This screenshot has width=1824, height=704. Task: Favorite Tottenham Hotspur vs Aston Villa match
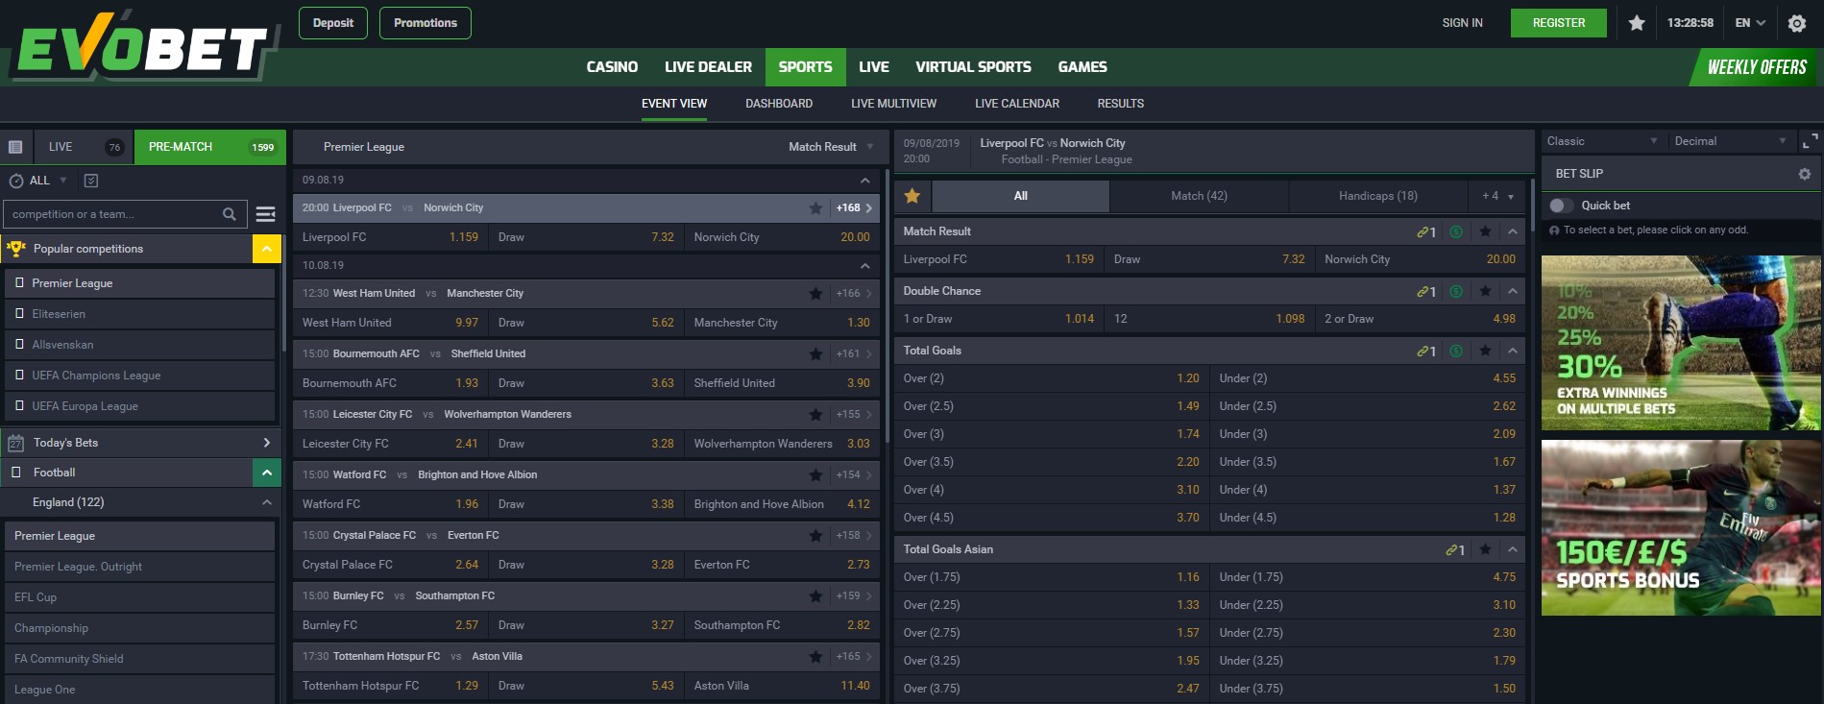(815, 657)
